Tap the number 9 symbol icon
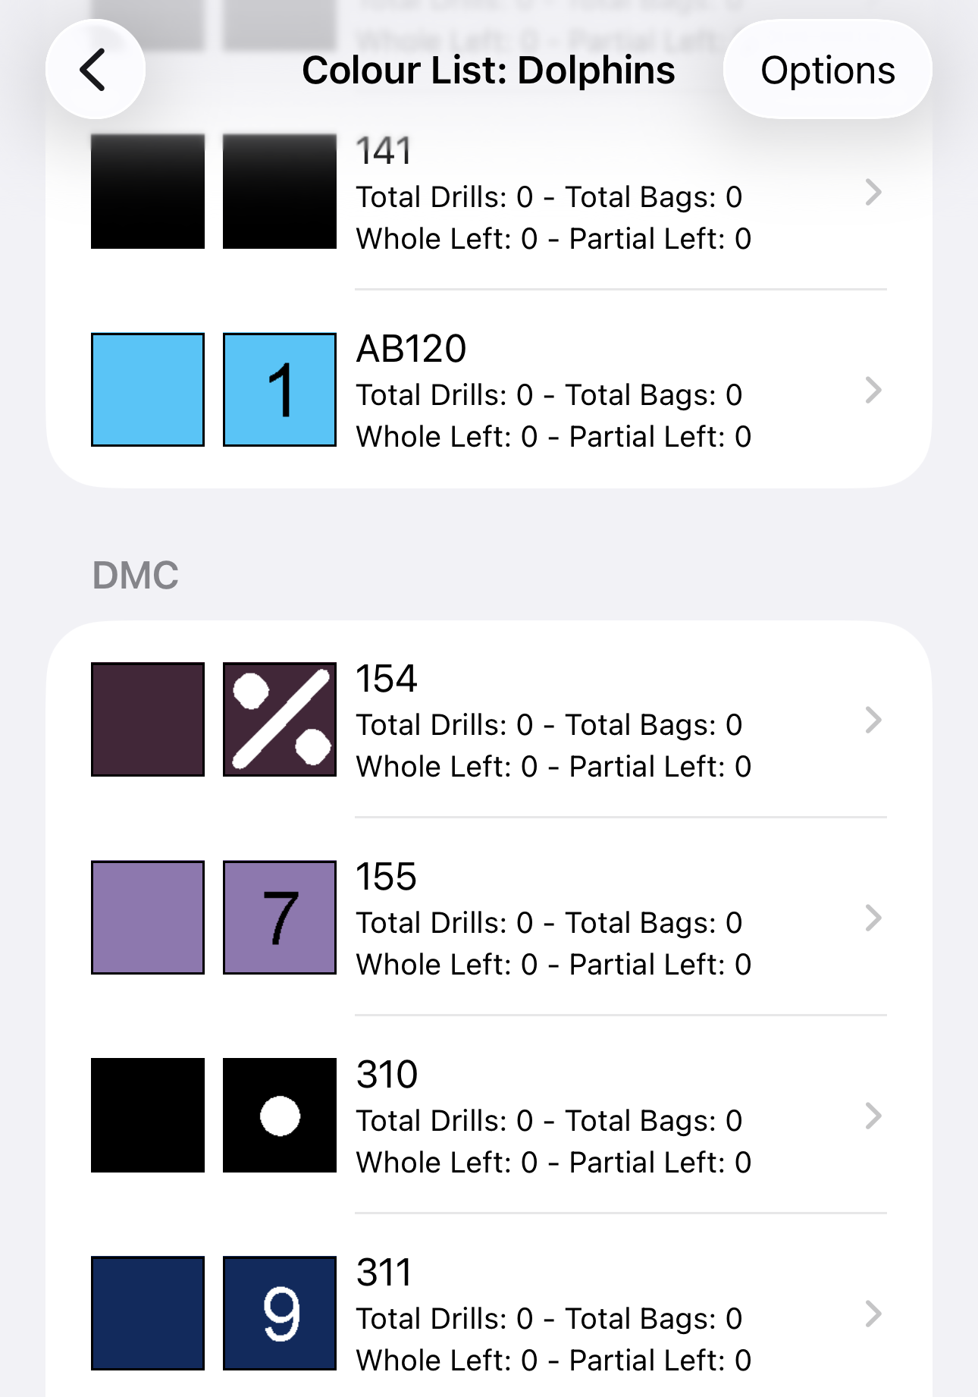Viewport: 978px width, 1397px height. pos(280,1313)
